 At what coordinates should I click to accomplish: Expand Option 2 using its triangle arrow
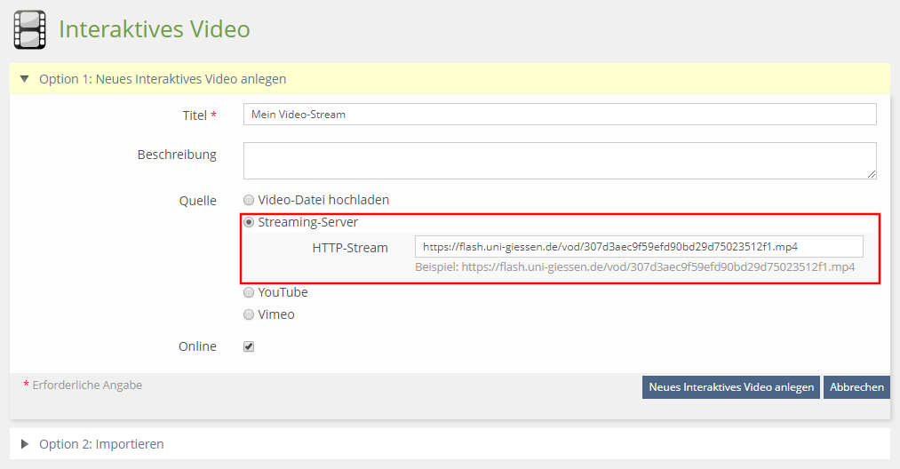(24, 444)
